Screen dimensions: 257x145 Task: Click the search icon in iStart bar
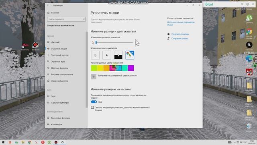tap(242, 4)
